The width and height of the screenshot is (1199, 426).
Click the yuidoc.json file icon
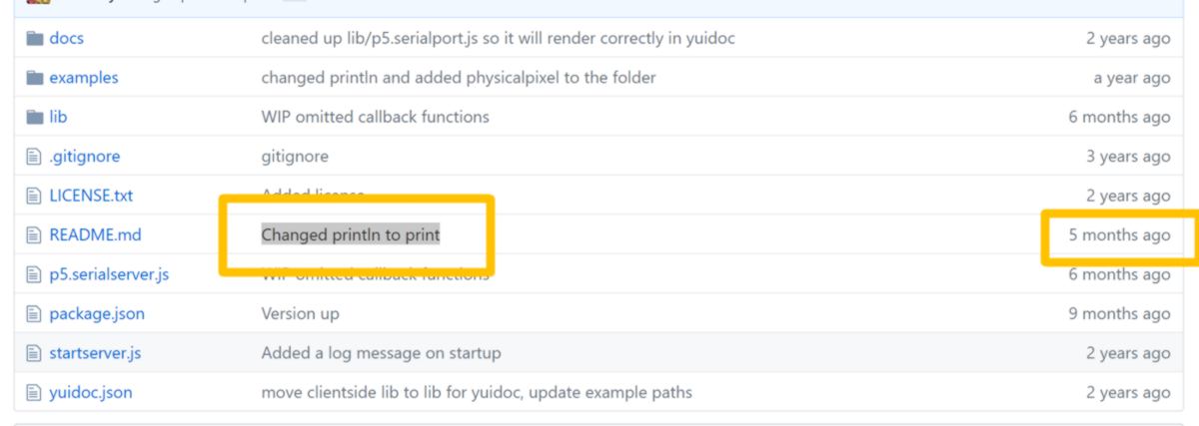35,392
